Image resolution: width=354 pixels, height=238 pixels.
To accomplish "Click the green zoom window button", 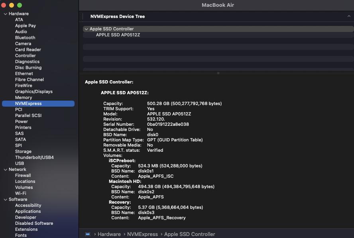I will click(x=20, y=5).
